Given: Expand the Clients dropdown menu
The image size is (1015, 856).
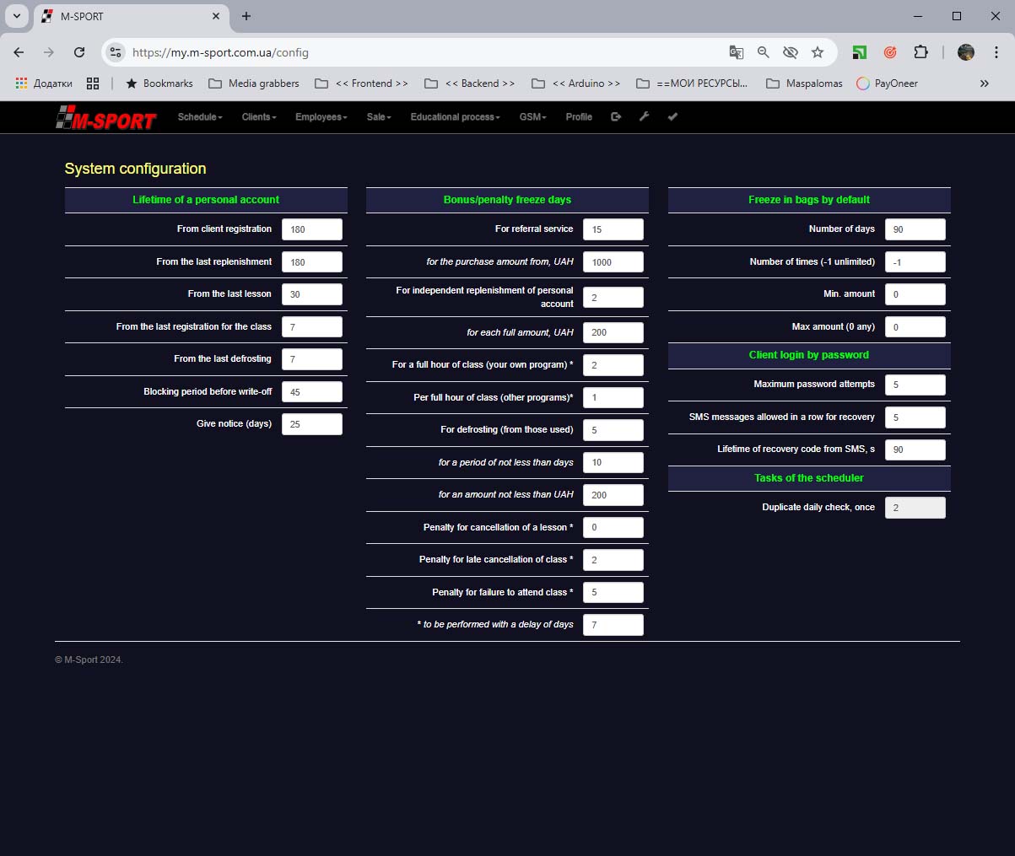Looking at the screenshot, I should 259,117.
